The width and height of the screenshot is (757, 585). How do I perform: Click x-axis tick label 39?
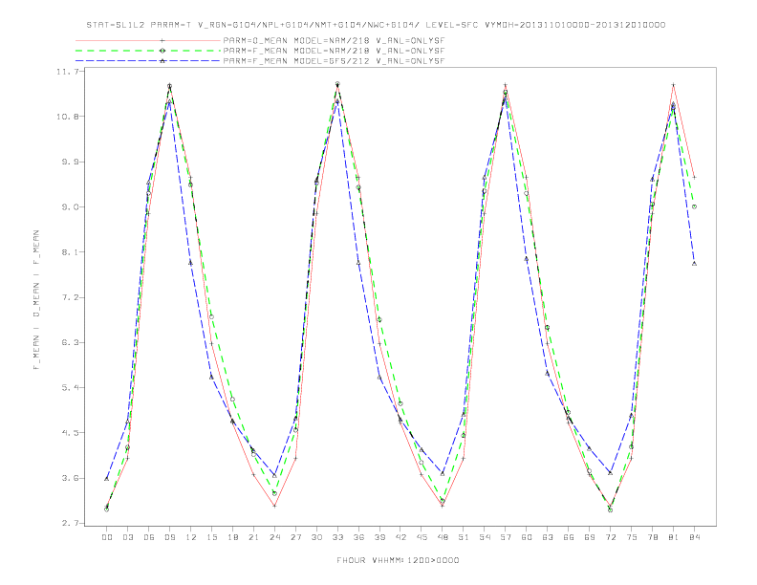point(379,537)
